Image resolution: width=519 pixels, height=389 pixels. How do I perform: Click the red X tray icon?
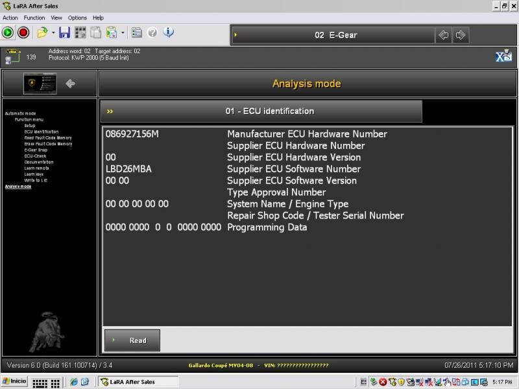(383, 382)
